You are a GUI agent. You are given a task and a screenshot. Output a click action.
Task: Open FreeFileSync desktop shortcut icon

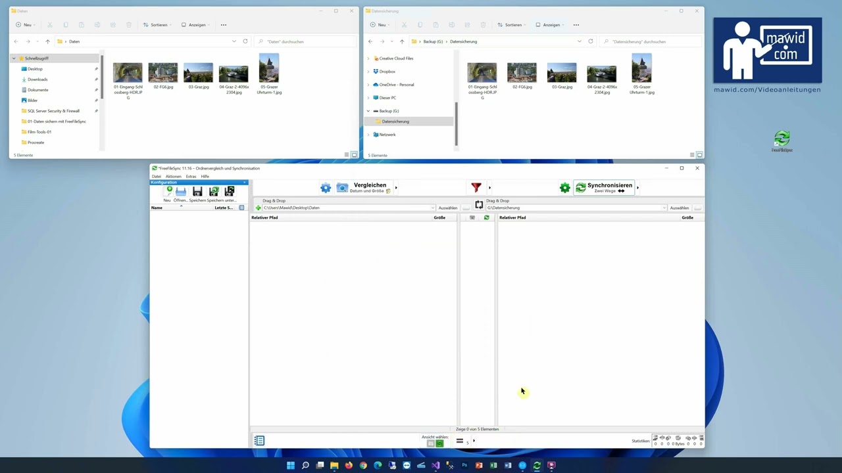(781, 141)
